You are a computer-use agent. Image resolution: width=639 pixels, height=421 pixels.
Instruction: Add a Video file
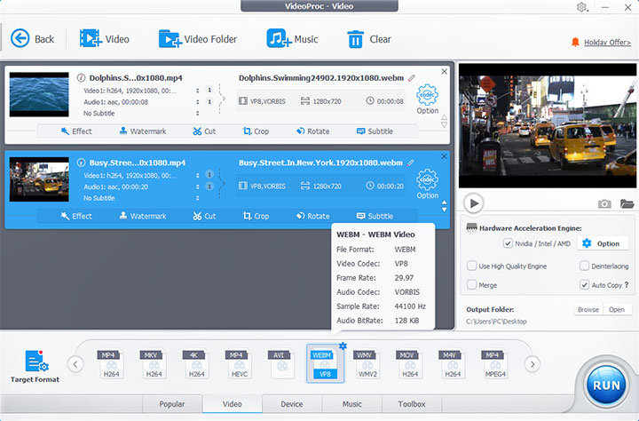[x=105, y=39]
